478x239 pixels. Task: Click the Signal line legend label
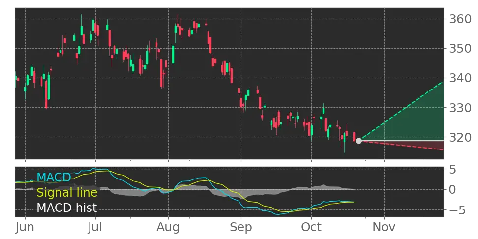pyautogui.click(x=67, y=193)
